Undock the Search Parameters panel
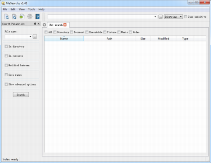Viewport: 211px width, 163px height. [x=35, y=24]
